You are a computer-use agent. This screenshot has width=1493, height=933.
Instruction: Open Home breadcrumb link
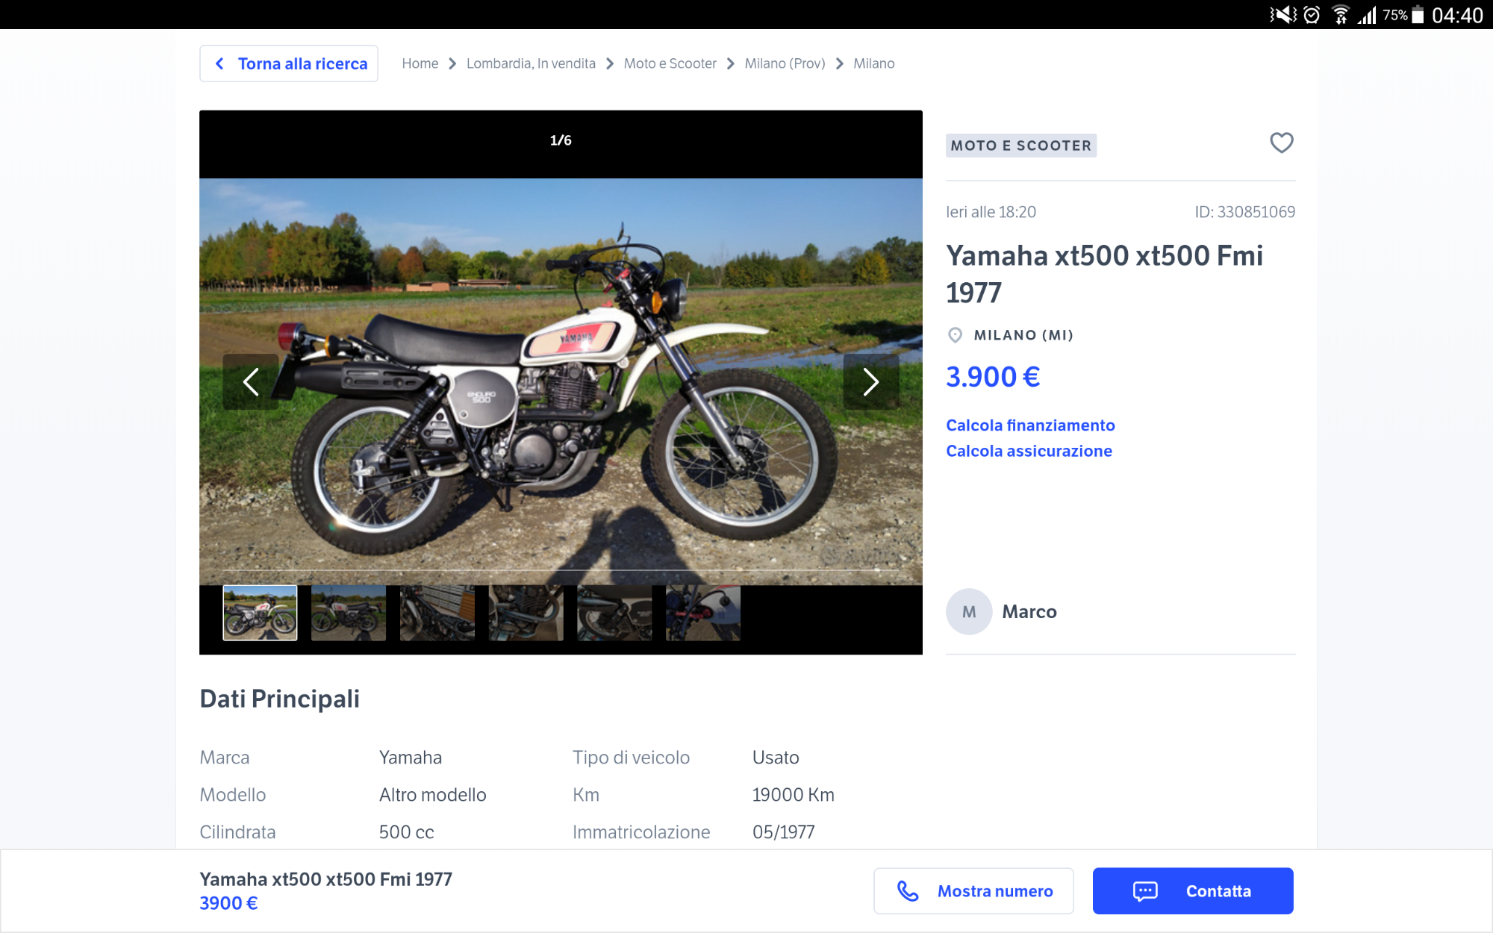tap(420, 63)
